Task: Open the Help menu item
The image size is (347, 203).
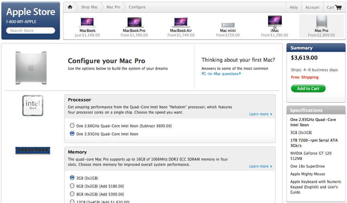Action: [x=294, y=7]
